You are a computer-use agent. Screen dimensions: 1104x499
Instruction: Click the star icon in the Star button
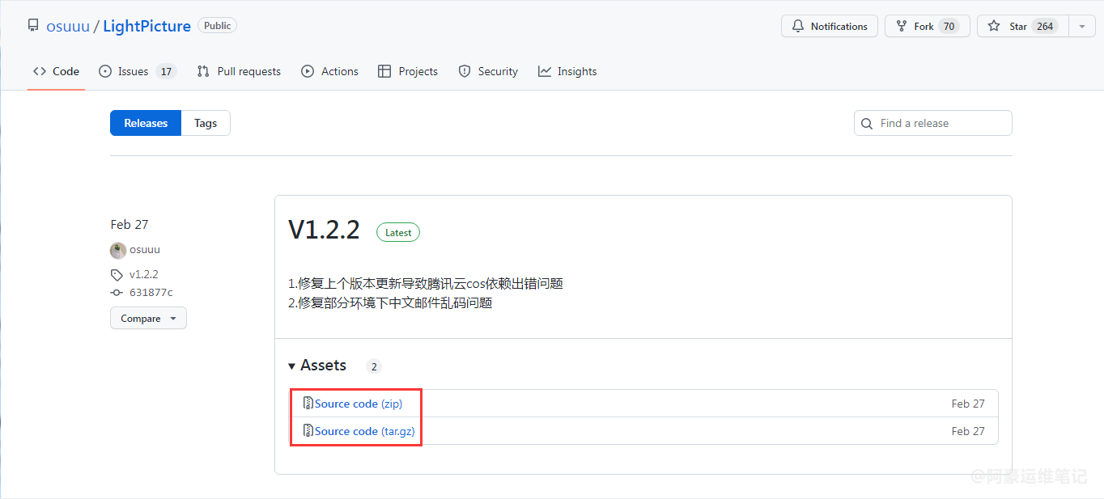[994, 26]
